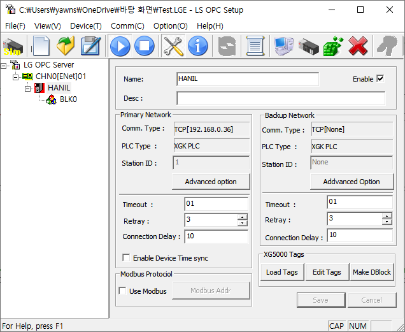This screenshot has width=405, height=332.
Task: Click the Load Tags button
Action: click(x=282, y=272)
